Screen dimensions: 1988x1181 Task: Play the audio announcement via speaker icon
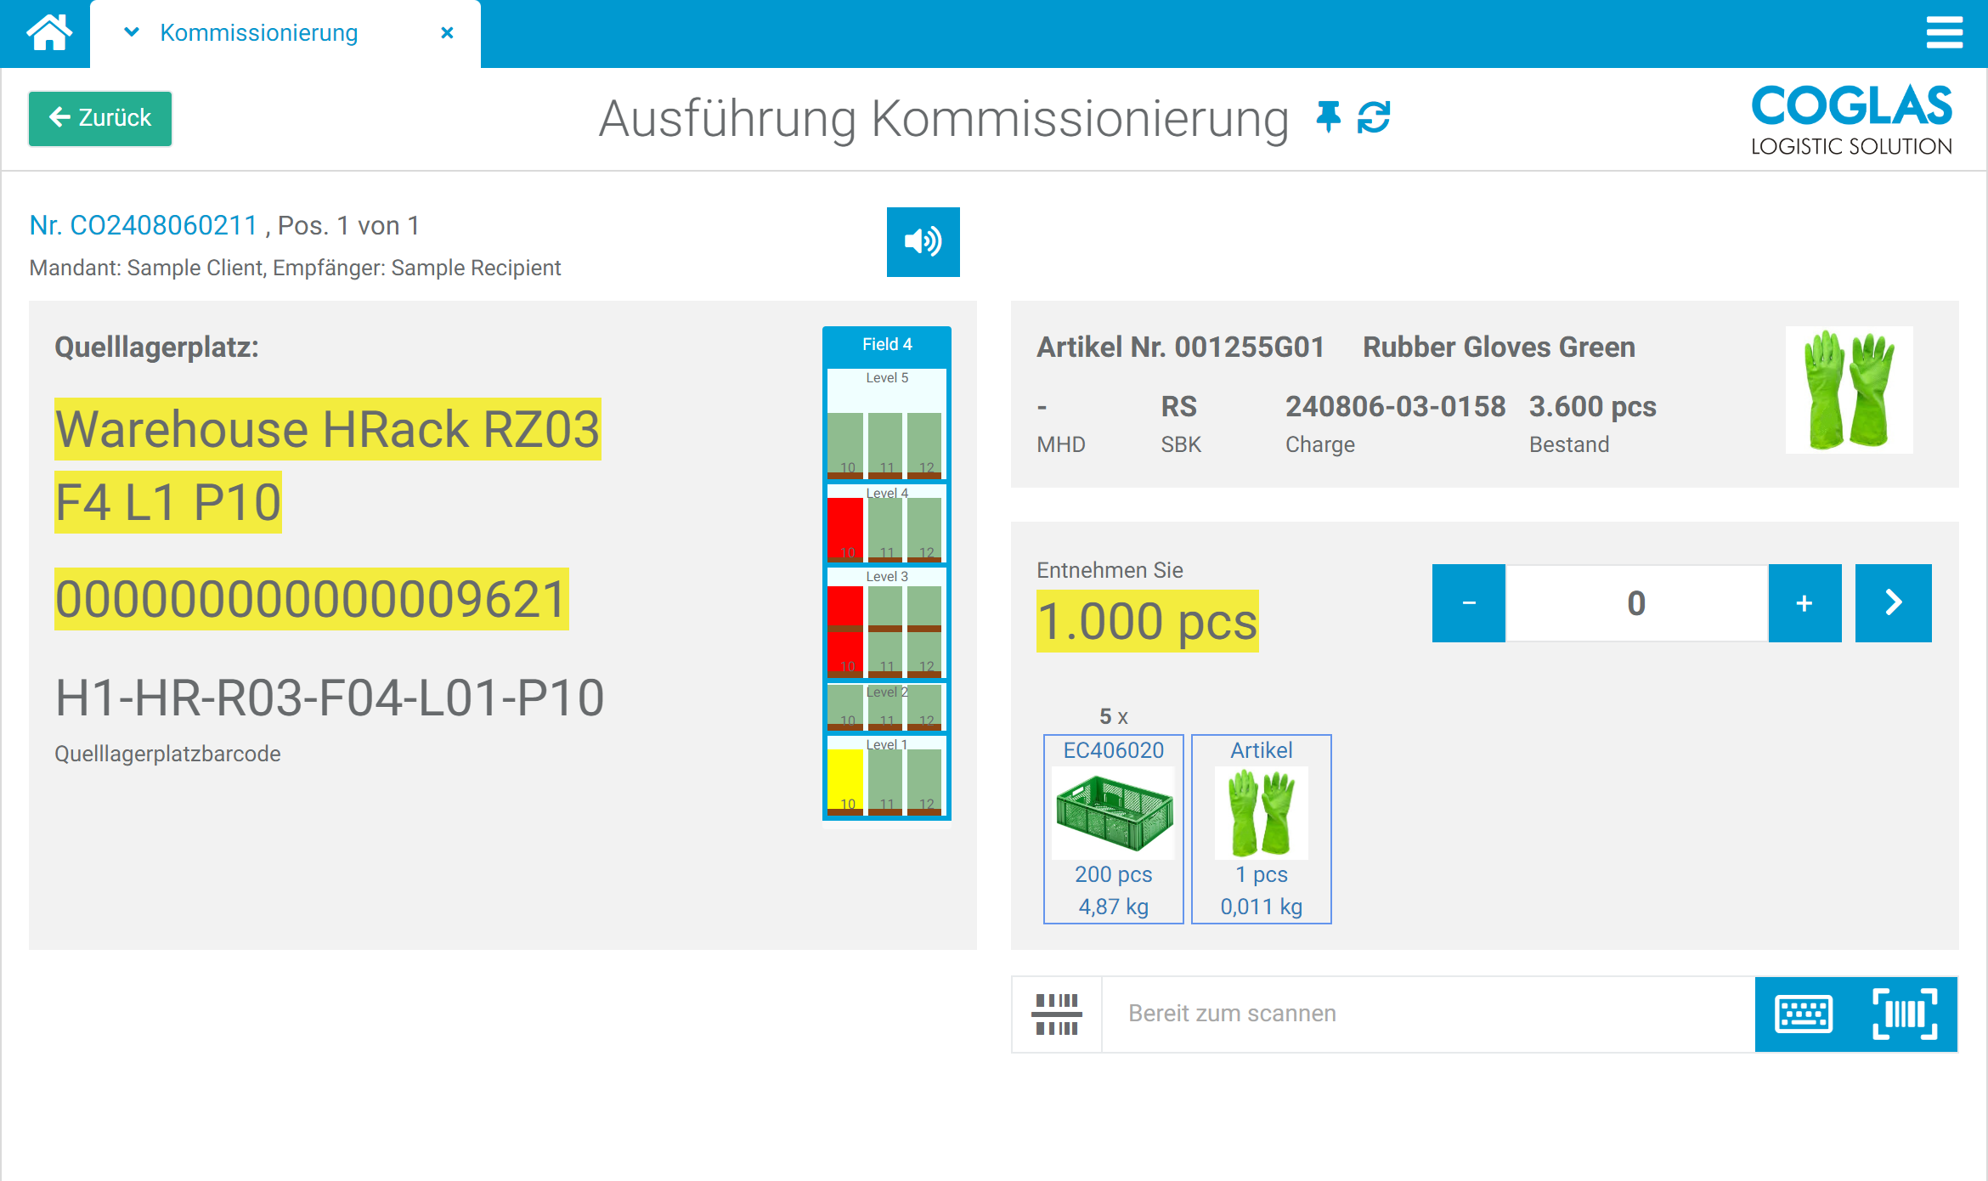(923, 242)
